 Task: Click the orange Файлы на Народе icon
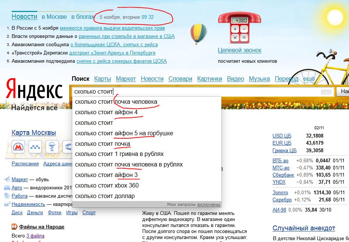pyautogui.click(x=14, y=227)
